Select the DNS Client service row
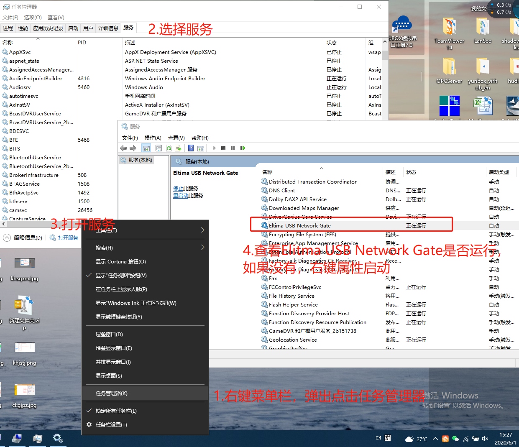Screen dimensions: 519x447 coord(389,191)
